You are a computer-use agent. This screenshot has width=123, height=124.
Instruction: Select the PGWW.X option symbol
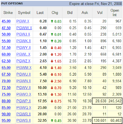click(x=24, y=28)
